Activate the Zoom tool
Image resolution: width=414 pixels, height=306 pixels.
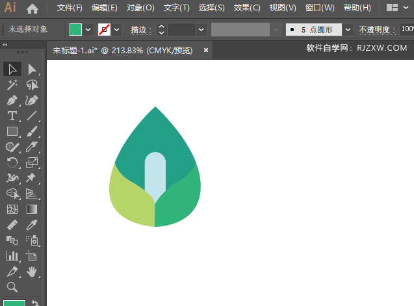click(x=12, y=287)
